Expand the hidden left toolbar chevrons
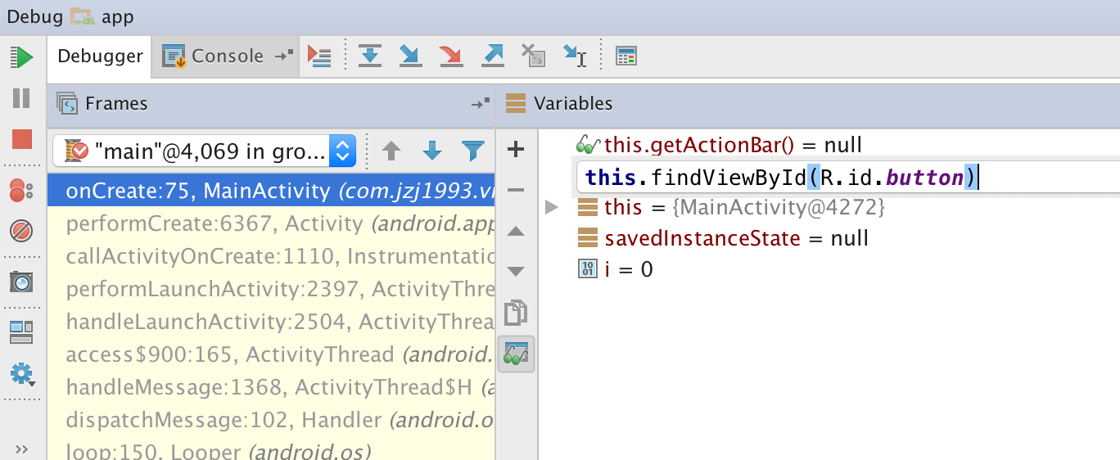This screenshot has width=1120, height=460. [22, 449]
